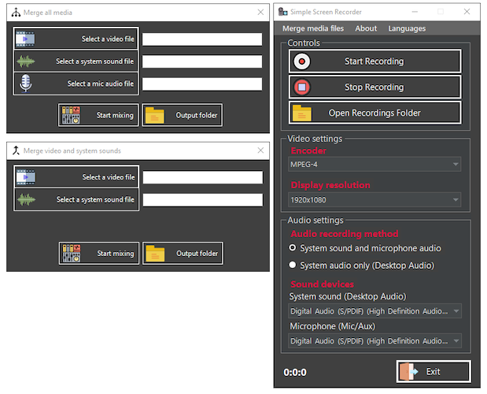This screenshot has width=487, height=394.
Task: Click the green waveform icon in Merge video and system sounds
Action: tap(26, 199)
